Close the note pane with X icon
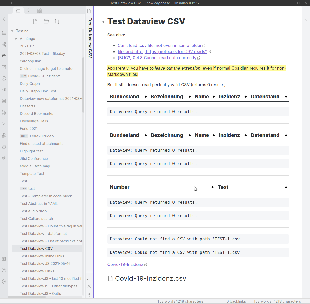Viewport: 310px width, 304px height. coord(89,286)
